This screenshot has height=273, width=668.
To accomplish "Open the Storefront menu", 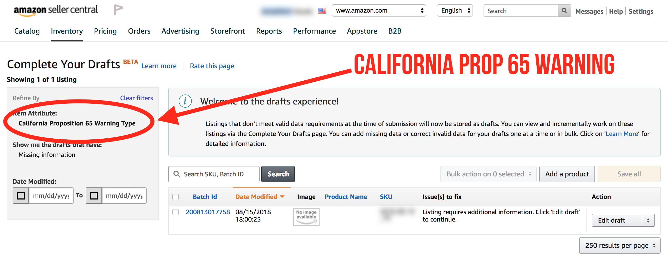I will pos(228,31).
